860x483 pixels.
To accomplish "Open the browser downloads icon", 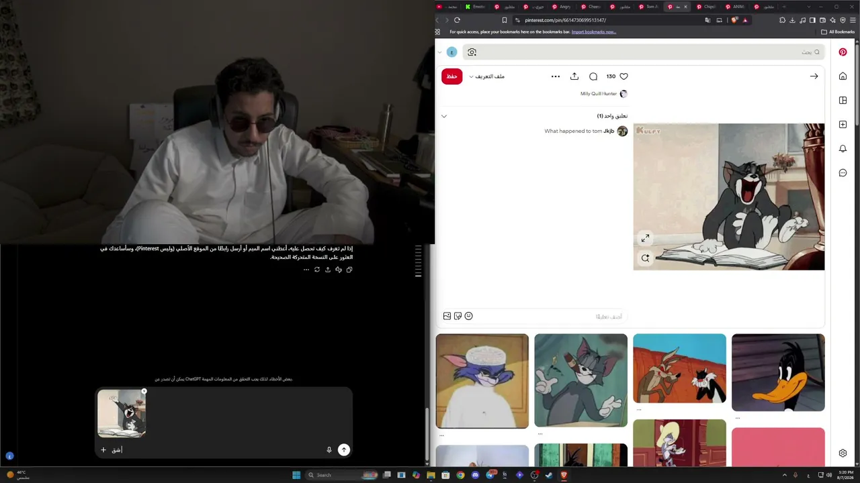I will click(x=792, y=20).
